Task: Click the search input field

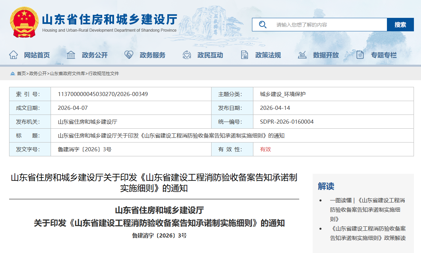Action: pyautogui.click(x=320, y=24)
